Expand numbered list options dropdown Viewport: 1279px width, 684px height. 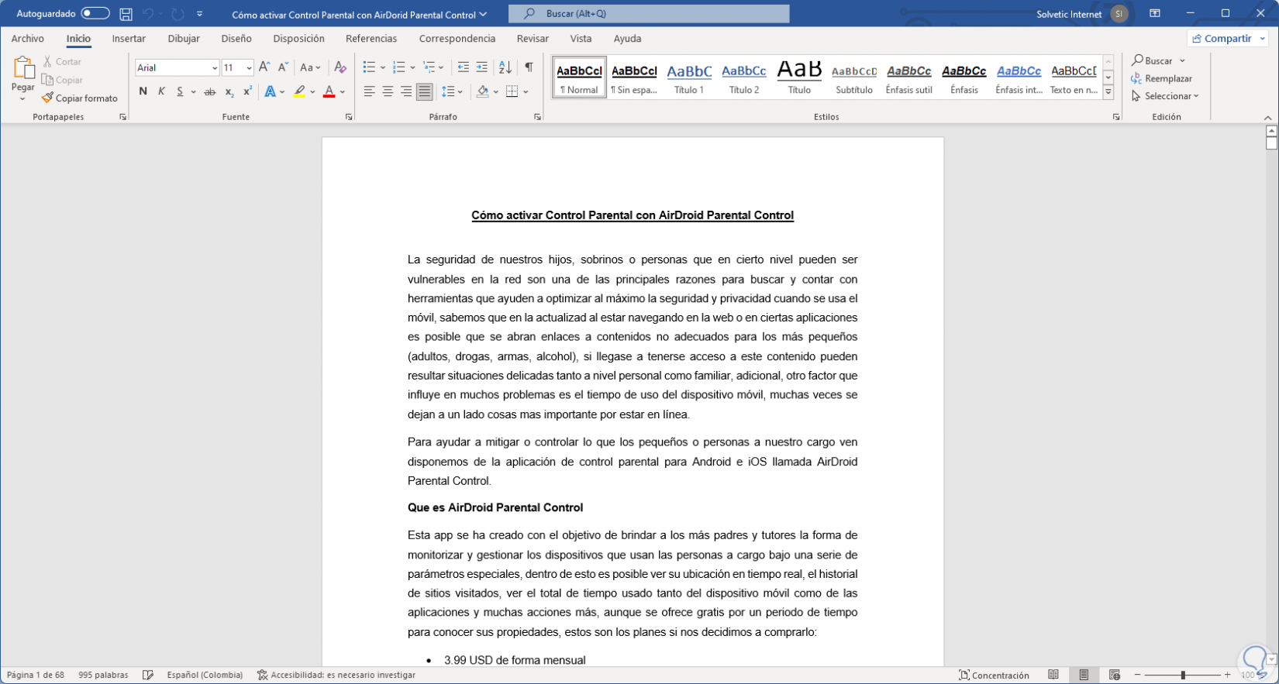pyautogui.click(x=412, y=67)
